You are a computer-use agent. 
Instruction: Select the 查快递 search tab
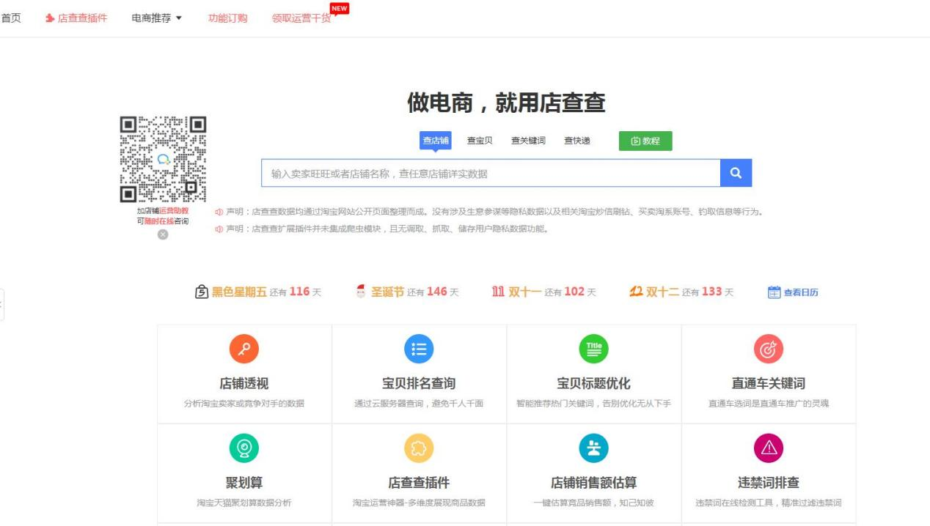pos(577,141)
